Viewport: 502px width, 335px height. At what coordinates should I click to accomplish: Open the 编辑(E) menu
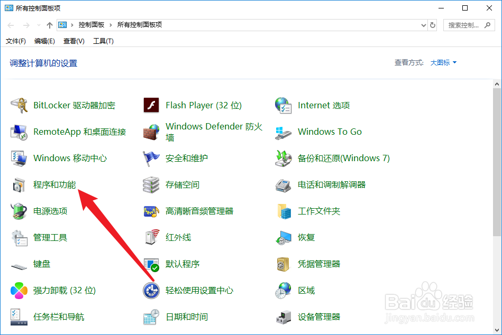44,41
